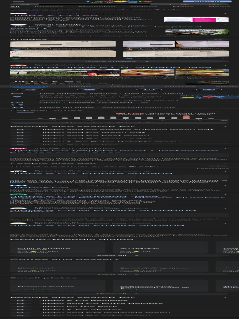This screenshot has height=319, width=239.
Task: Select the Reviews tab in business panel
Action: (x=128, y=86)
